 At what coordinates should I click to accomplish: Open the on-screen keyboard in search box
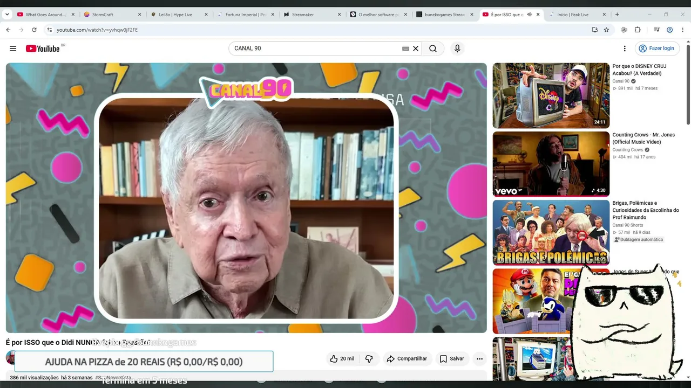[x=405, y=48]
